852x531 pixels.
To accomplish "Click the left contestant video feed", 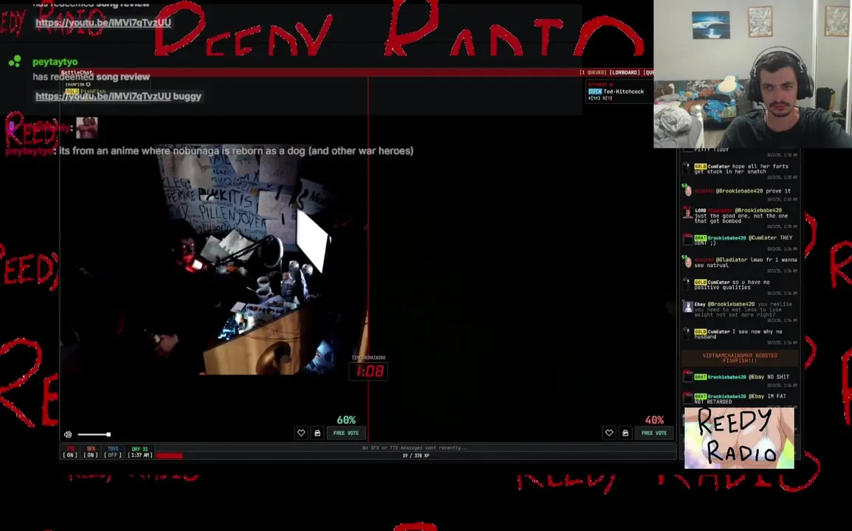I will [x=214, y=260].
